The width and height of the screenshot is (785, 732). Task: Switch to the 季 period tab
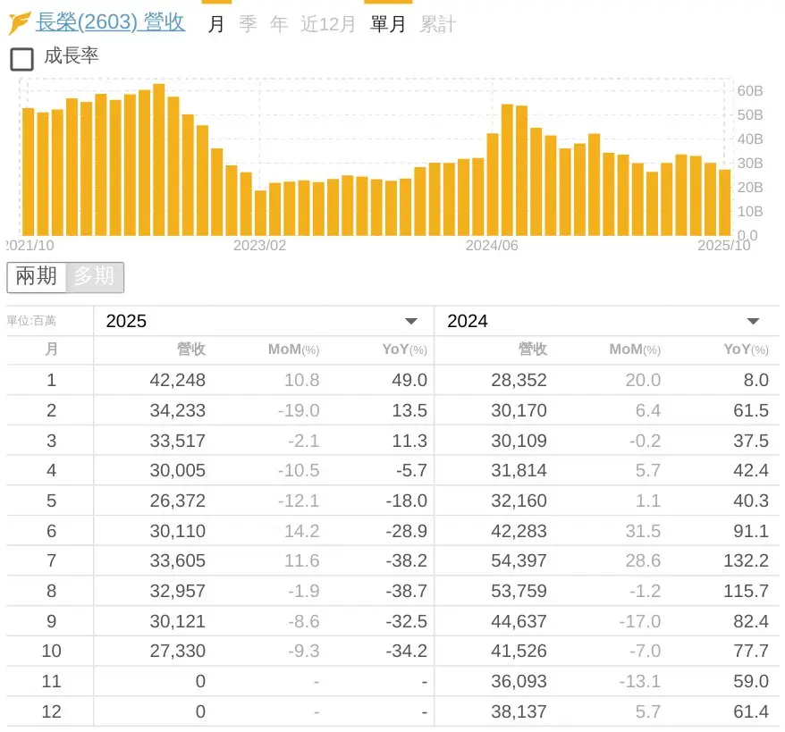(248, 24)
